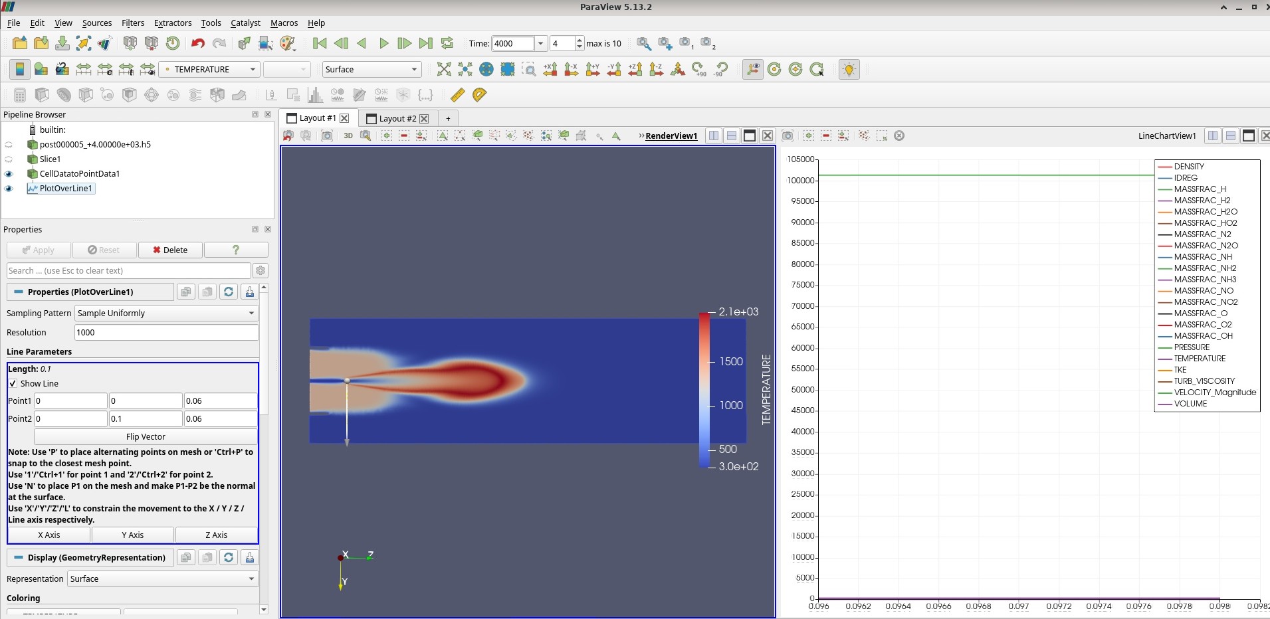The height and width of the screenshot is (619, 1270).
Task: Click Split Horizontal for RenderView1
Action: (x=714, y=135)
